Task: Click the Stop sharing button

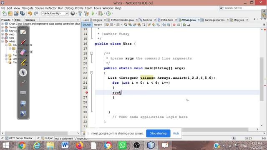Action: [x=158, y=133]
